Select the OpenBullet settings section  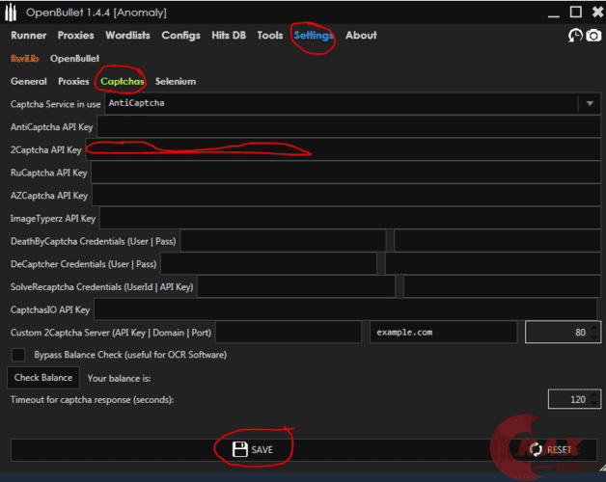point(74,59)
